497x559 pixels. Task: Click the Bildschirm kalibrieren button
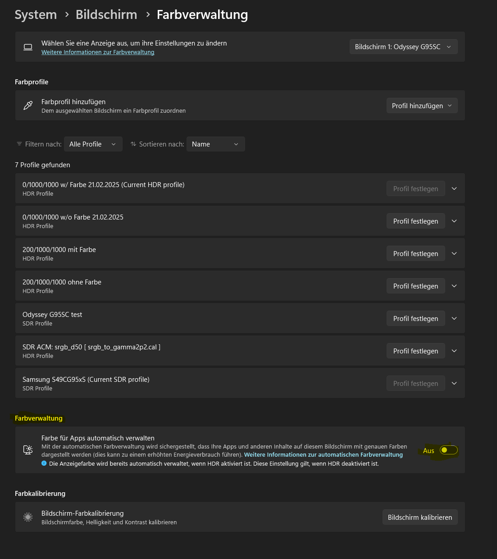tap(419, 518)
